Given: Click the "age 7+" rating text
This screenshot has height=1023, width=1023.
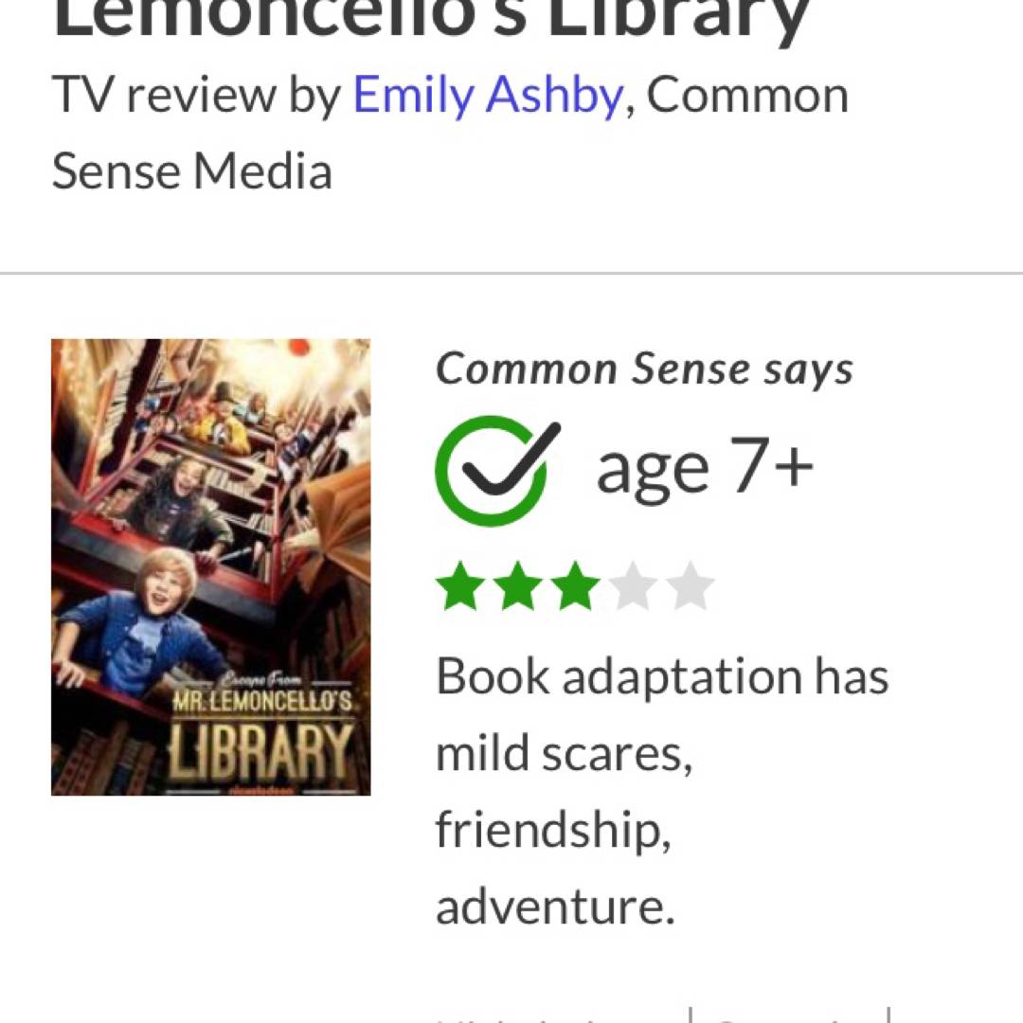Looking at the screenshot, I should [705, 469].
